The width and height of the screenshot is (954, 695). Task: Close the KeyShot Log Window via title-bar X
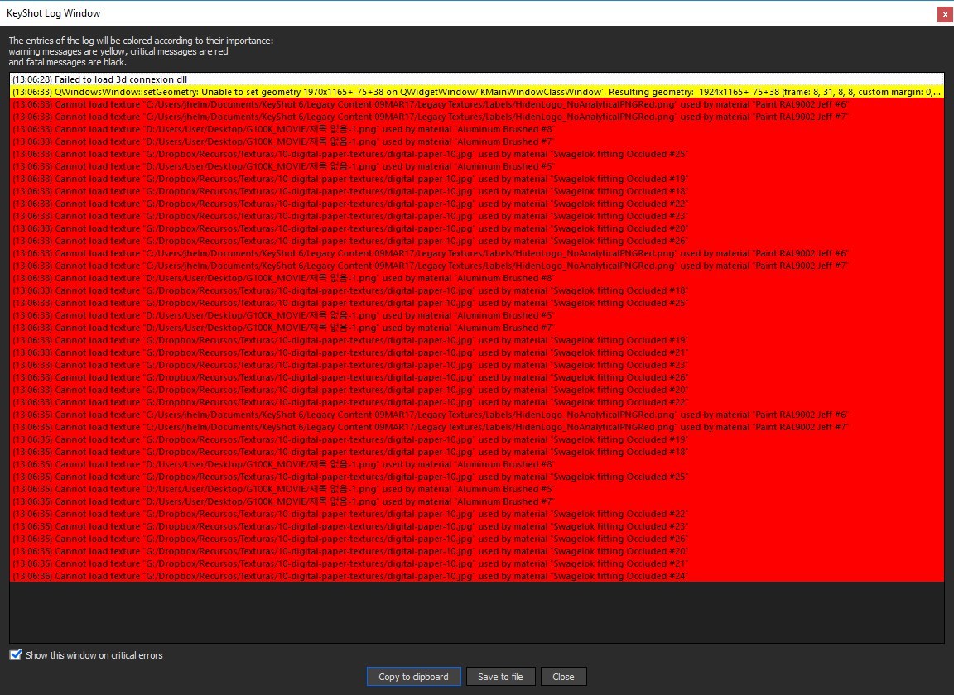945,15
